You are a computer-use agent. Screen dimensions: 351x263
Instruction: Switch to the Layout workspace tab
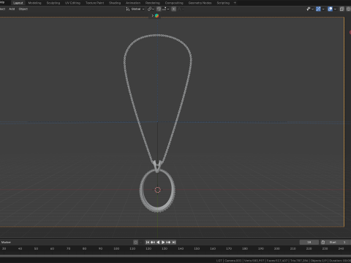pyautogui.click(x=18, y=3)
